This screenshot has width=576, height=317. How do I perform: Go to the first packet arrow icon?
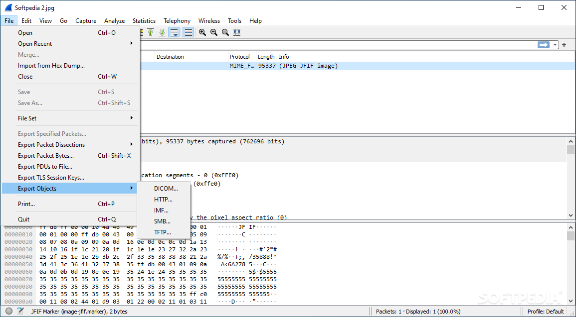[x=151, y=32]
